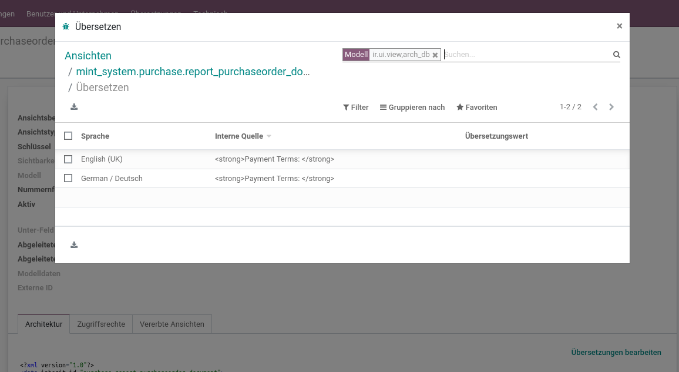Remove the ir.ui.view,arch_db Modell filter tag
Image resolution: width=679 pixels, height=372 pixels.
(435, 55)
